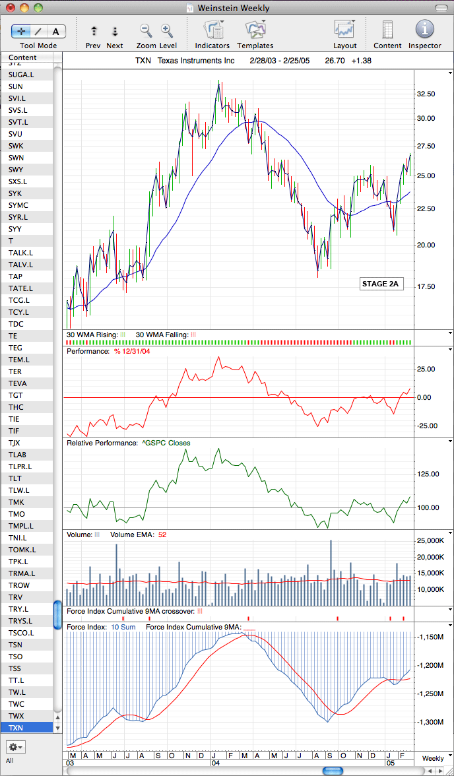Select the crosshair tool mode

tap(21, 32)
